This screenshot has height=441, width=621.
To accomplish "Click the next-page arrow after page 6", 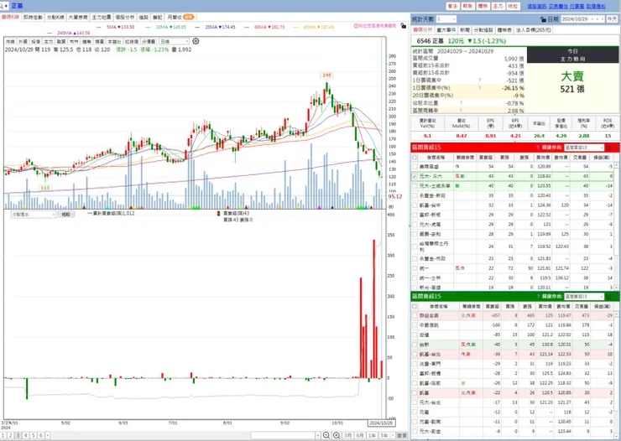I will 48,435.
